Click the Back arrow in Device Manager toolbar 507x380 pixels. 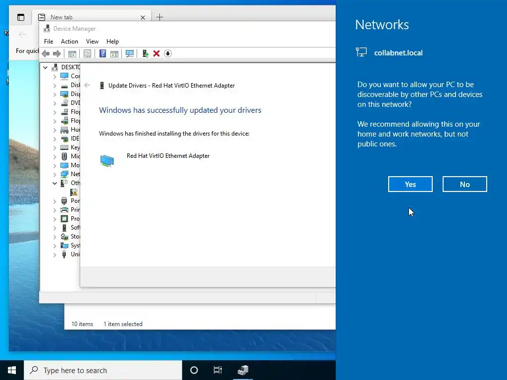[x=46, y=53]
